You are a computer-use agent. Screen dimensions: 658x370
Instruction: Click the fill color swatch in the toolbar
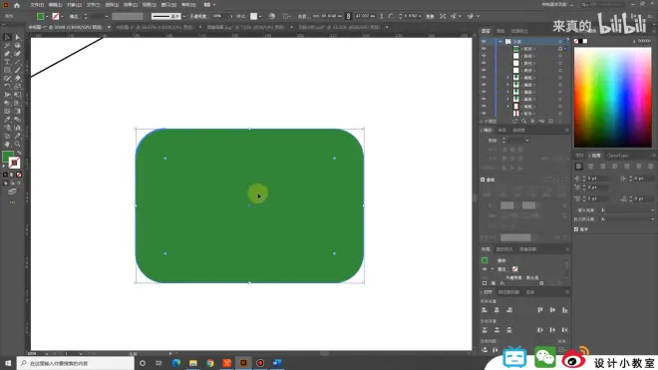pyautogui.click(x=8, y=157)
